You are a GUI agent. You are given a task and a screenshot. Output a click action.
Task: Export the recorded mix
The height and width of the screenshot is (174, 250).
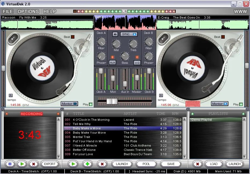50,164
